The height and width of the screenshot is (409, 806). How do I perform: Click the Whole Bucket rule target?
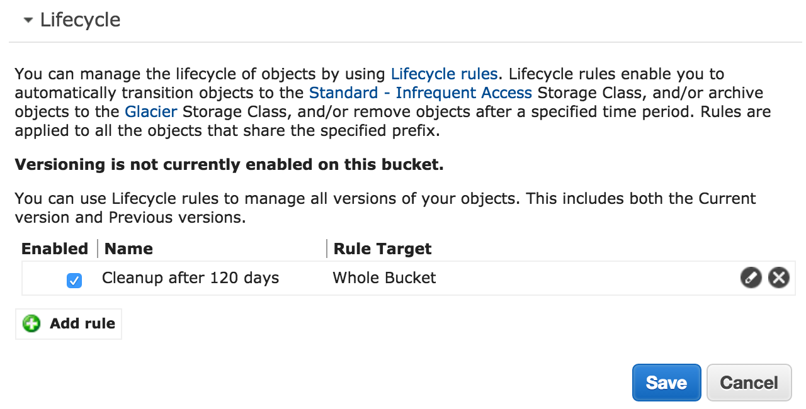pyautogui.click(x=384, y=277)
